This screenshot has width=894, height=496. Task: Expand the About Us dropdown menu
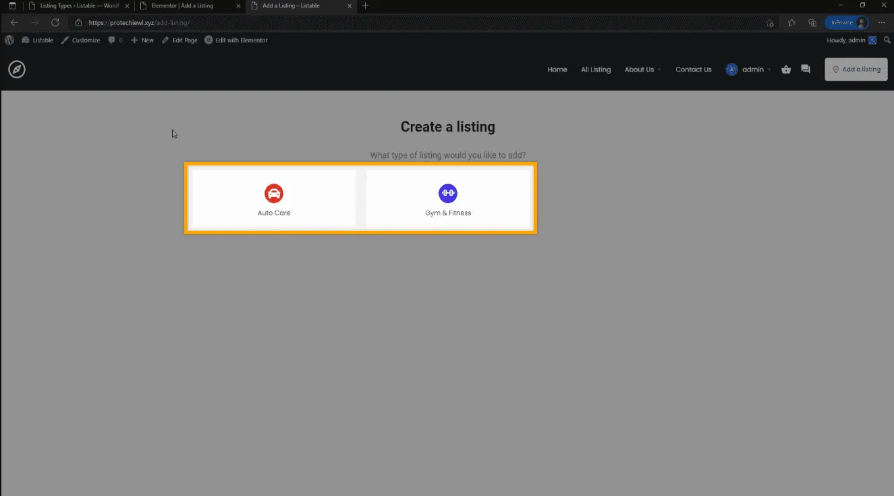pos(642,70)
